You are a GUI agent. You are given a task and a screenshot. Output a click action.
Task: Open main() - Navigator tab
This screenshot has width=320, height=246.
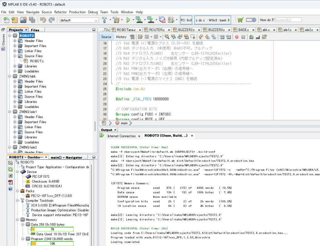click(67, 157)
